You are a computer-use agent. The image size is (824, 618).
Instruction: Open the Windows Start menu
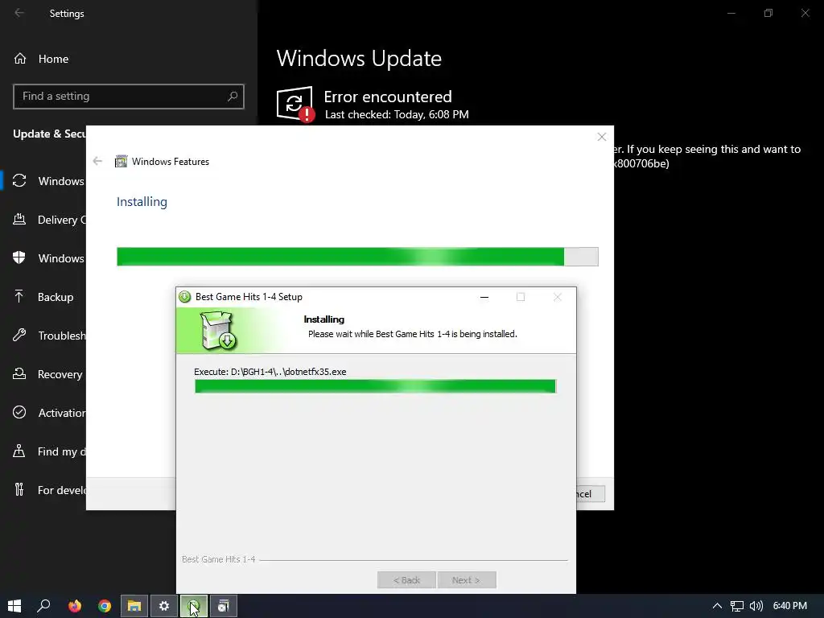click(14, 606)
